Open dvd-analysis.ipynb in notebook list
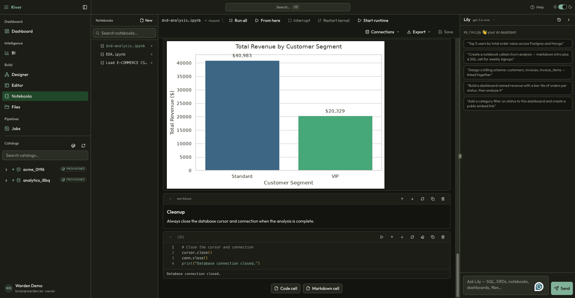The width and height of the screenshot is (575, 298). point(125,46)
